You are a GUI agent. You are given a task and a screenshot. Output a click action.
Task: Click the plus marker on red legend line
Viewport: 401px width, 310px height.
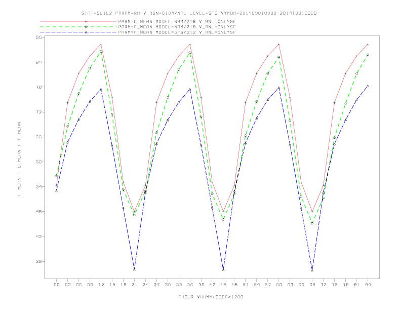(x=86, y=21)
